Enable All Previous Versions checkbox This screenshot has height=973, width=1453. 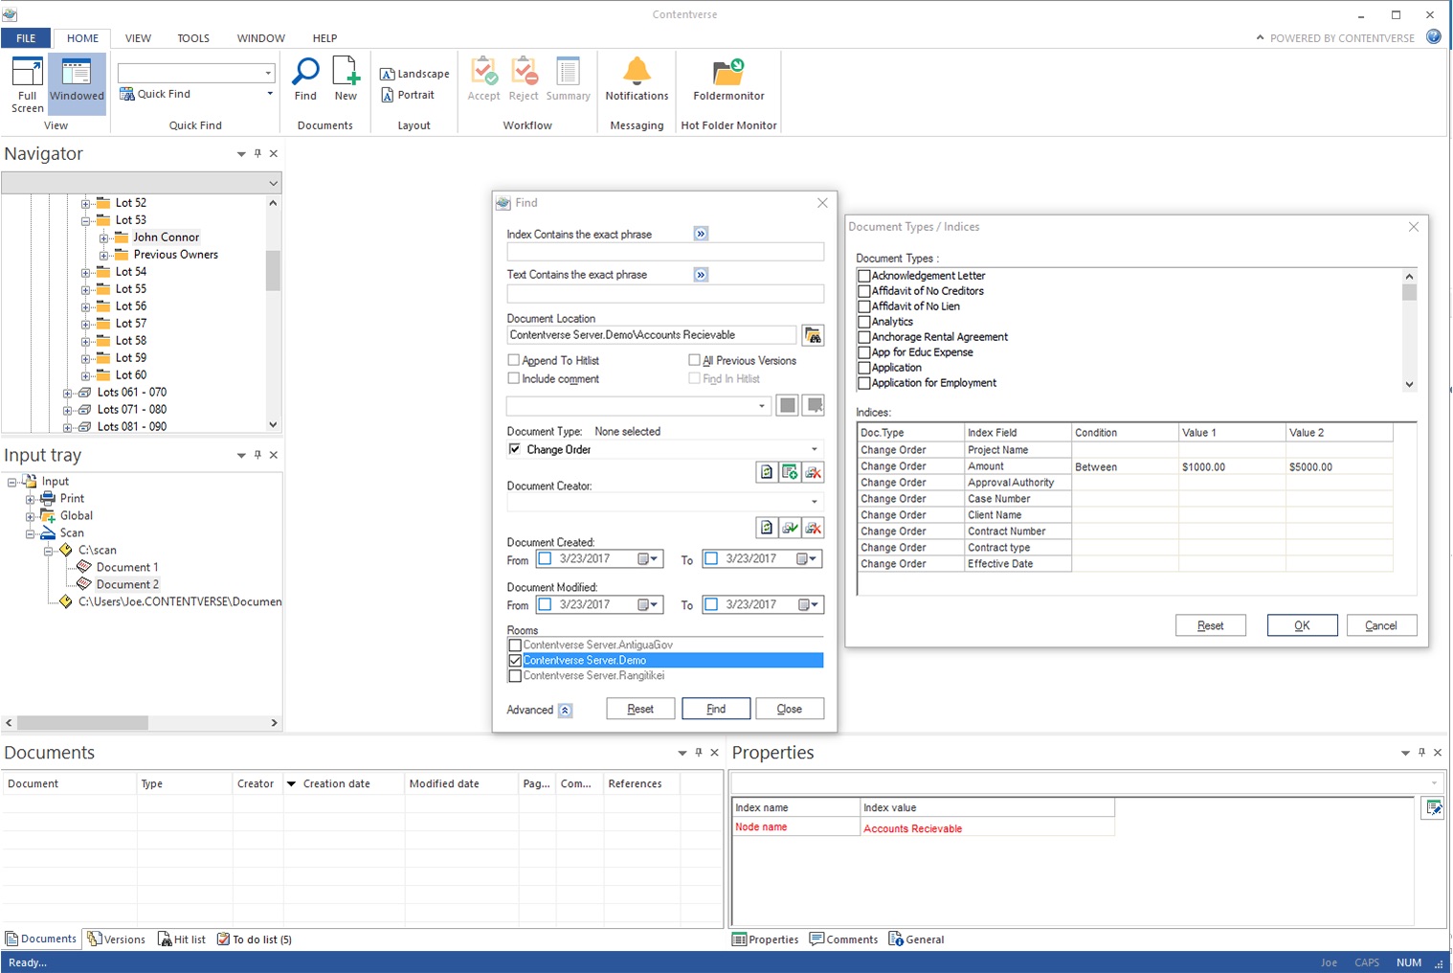[694, 360]
